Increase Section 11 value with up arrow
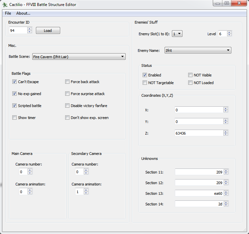 226,171
